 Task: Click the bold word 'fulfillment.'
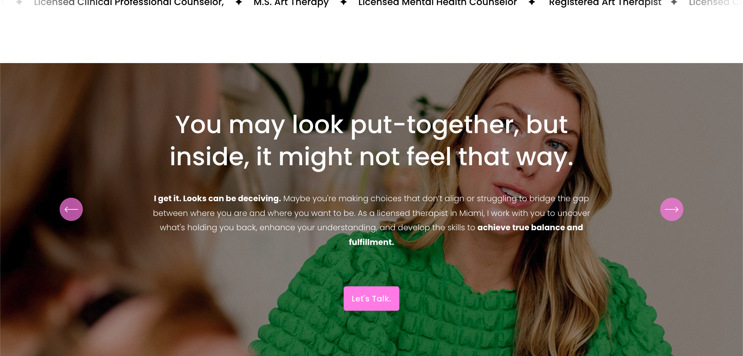pyautogui.click(x=371, y=242)
